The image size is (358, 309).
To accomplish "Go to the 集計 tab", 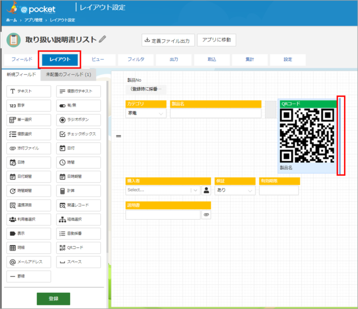I will [x=250, y=60].
